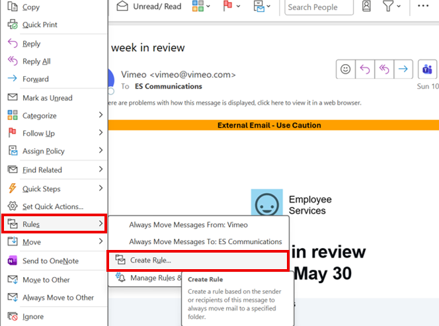Click the Mark as Unread envelope icon

point(13,97)
